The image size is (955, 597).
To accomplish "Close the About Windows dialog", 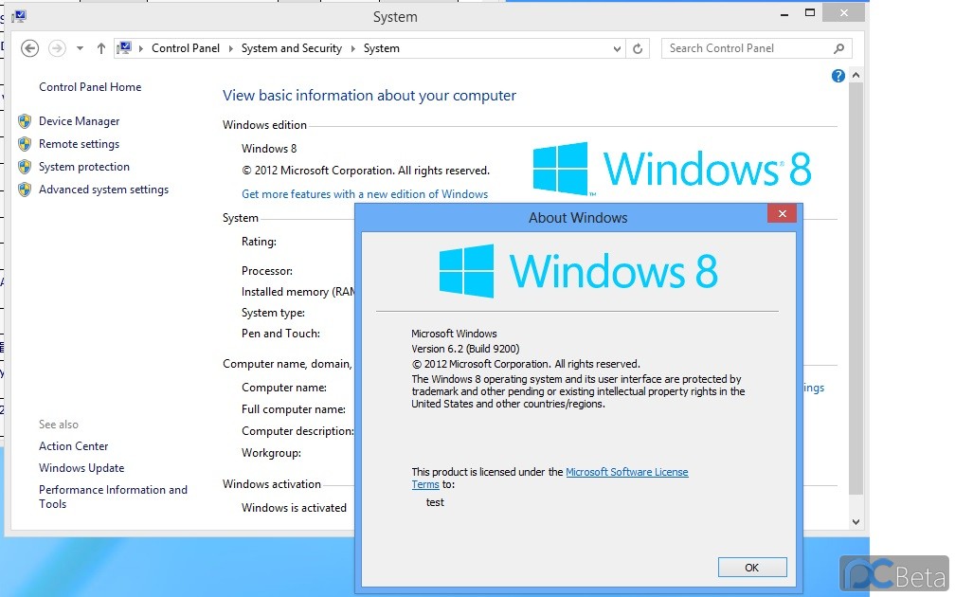I will [782, 213].
